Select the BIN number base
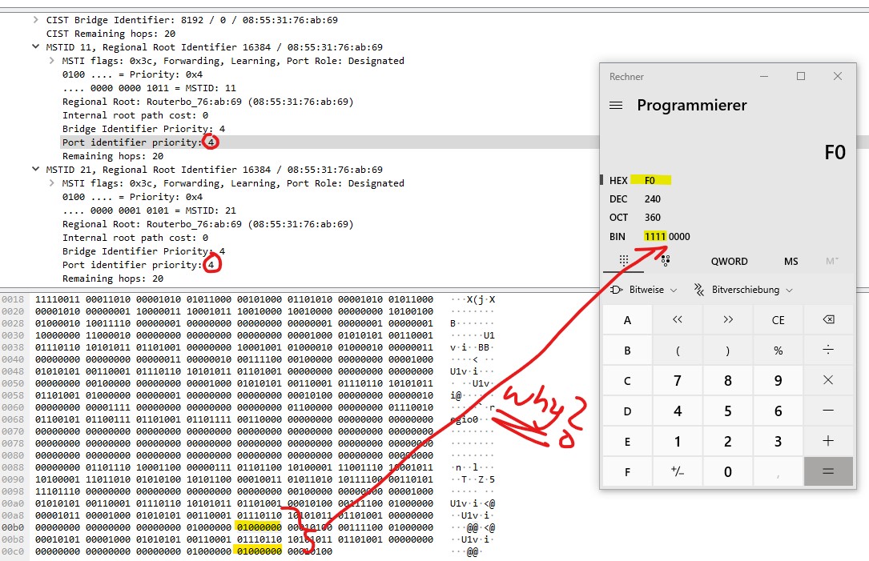869x561 pixels. click(x=650, y=236)
